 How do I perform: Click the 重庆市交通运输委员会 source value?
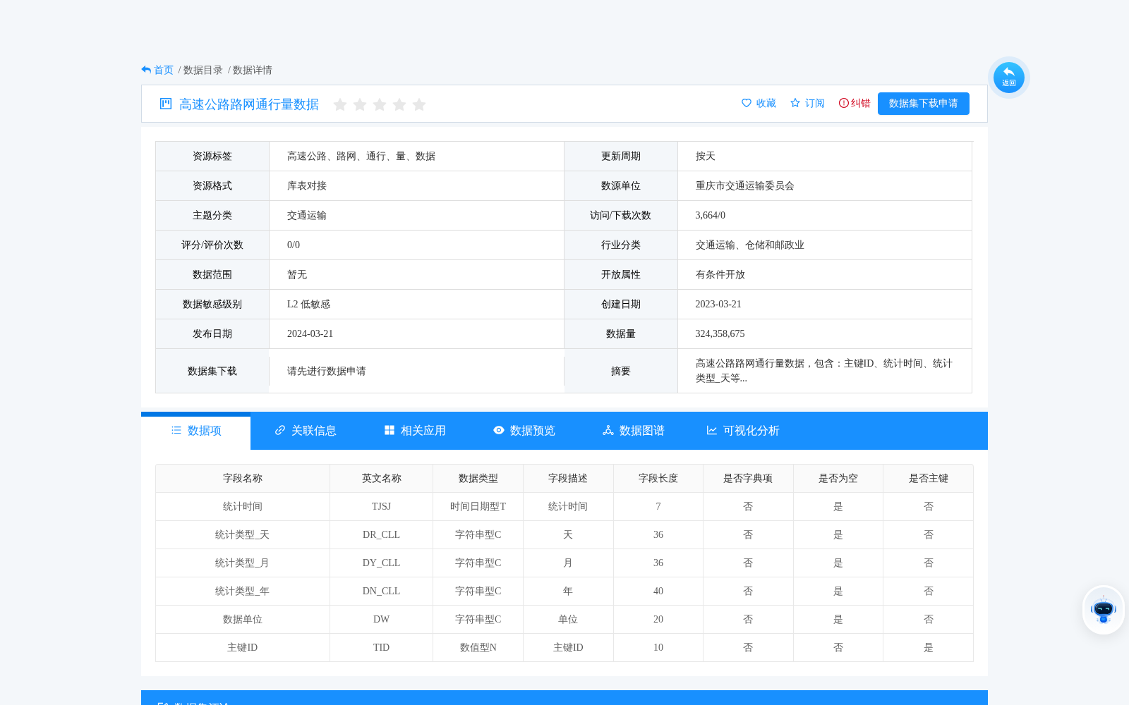745,186
